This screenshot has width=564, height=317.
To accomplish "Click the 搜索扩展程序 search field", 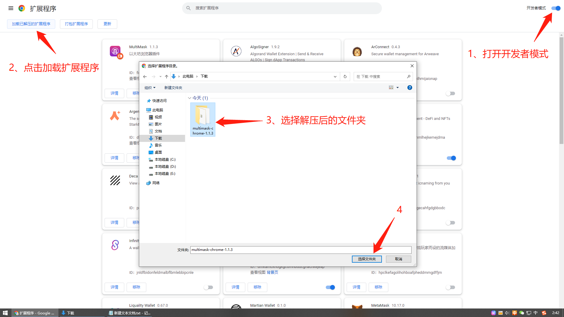I will coord(282,8).
